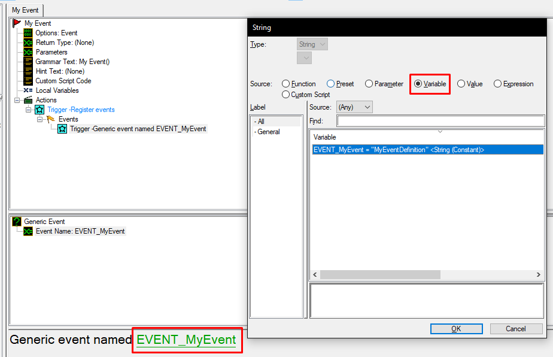Collapse the Trigger -Register events node
Image resolution: width=553 pixels, height=357 pixels.
pyautogui.click(x=28, y=110)
